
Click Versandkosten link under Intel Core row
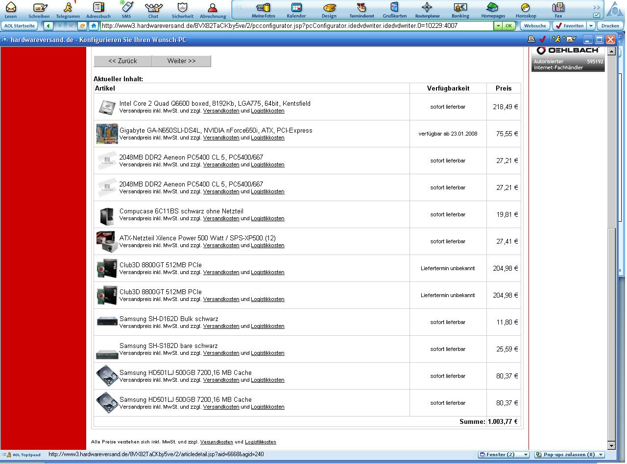(x=221, y=111)
